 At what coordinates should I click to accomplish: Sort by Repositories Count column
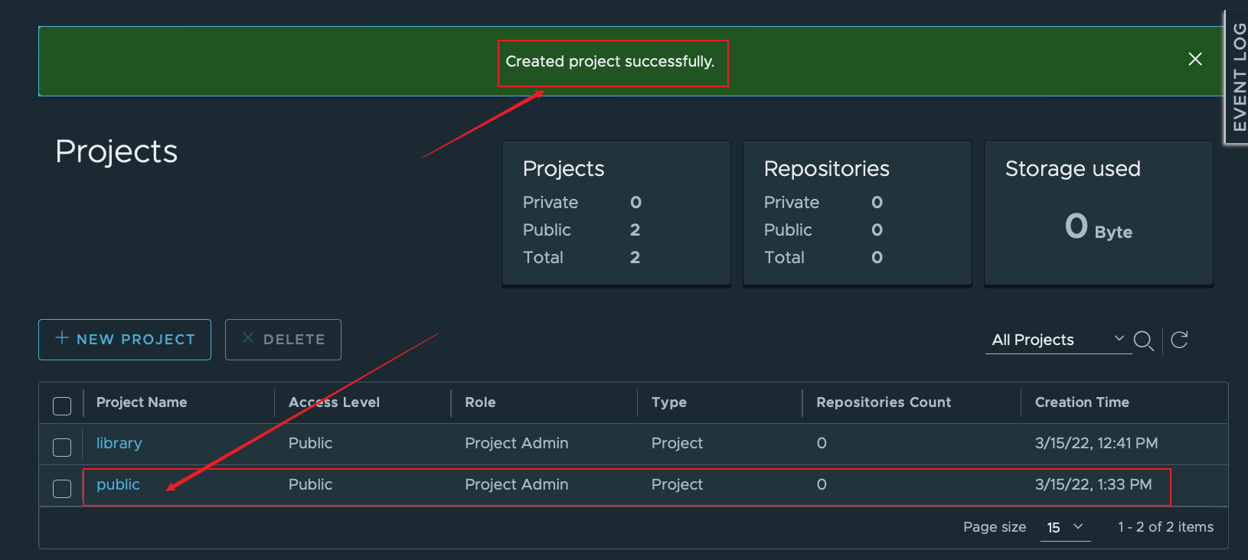[x=884, y=402]
